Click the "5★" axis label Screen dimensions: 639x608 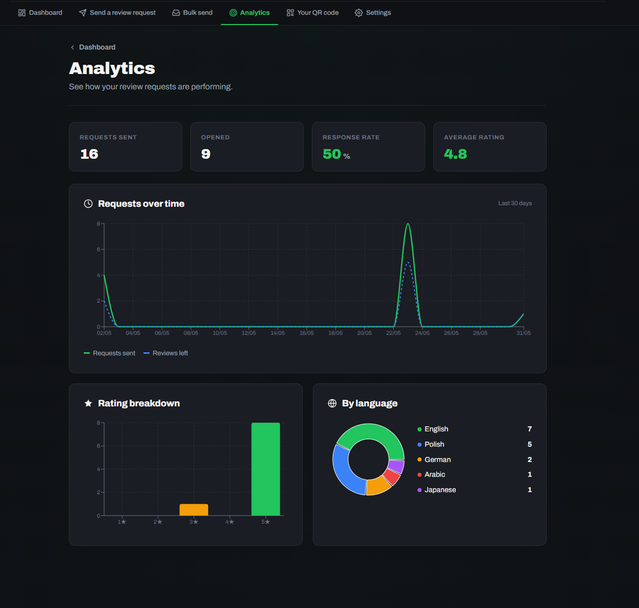tap(266, 522)
